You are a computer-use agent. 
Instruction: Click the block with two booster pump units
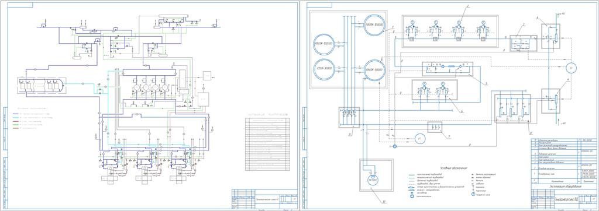pyautogui.click(x=435, y=90)
